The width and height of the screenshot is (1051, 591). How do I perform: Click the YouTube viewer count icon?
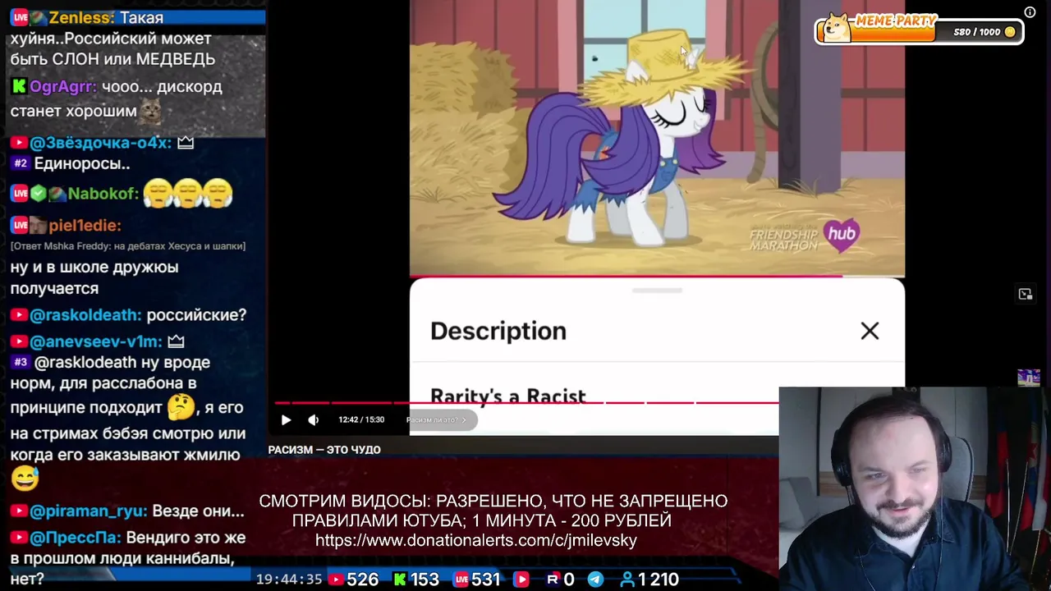pyautogui.click(x=335, y=580)
